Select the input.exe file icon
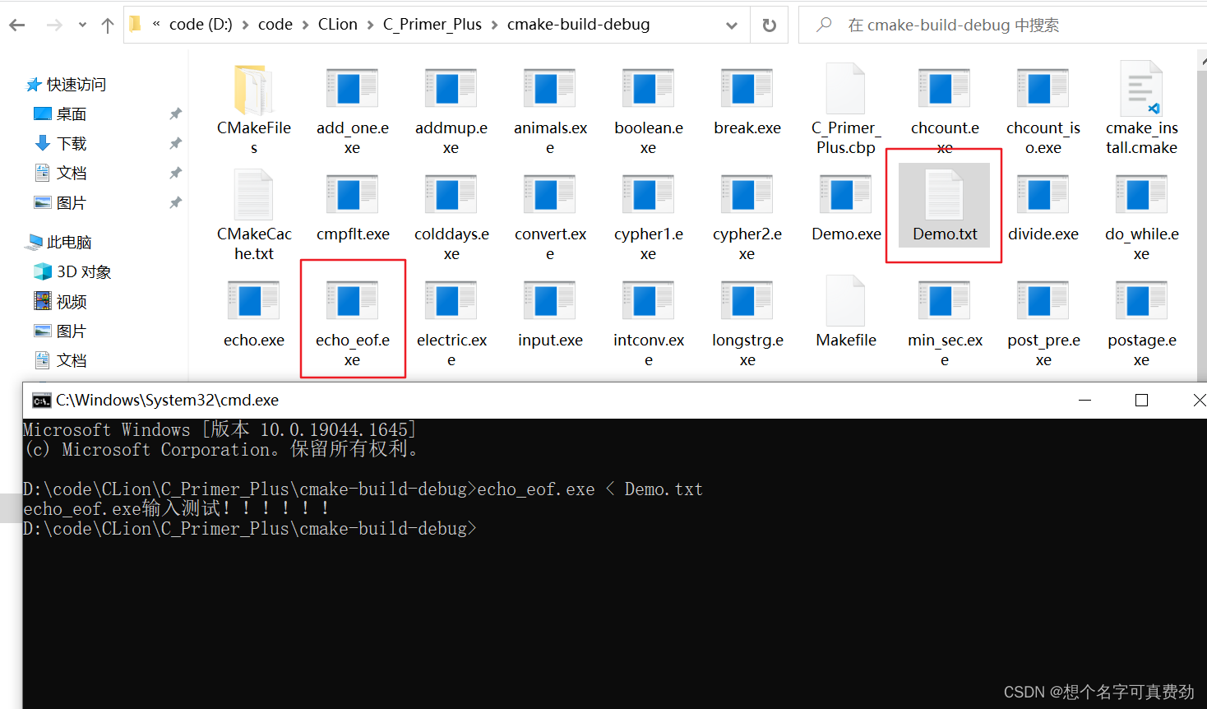 click(549, 301)
